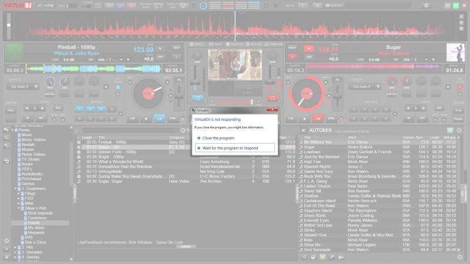This screenshot has height=264, width=470.
Task: Select What a Wonderful World track row
Action: click(x=186, y=162)
